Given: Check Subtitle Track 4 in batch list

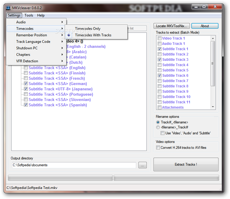Looking at the screenshot, I should (160, 65).
